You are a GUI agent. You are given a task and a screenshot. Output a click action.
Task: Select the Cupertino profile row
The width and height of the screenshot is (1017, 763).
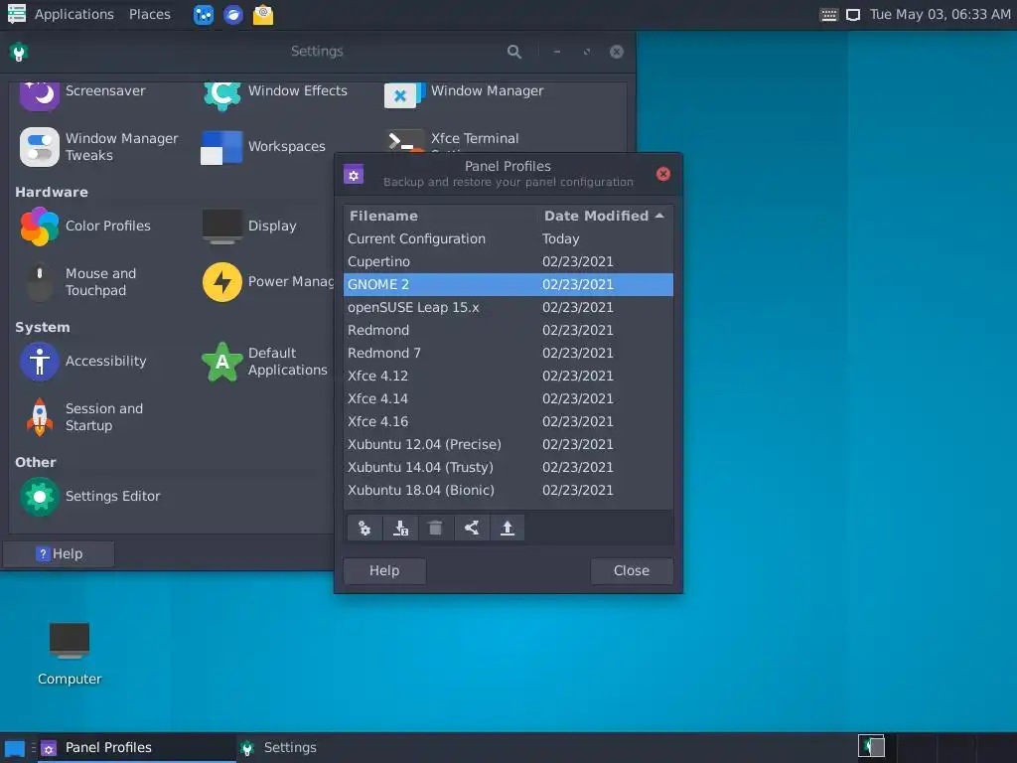508,261
